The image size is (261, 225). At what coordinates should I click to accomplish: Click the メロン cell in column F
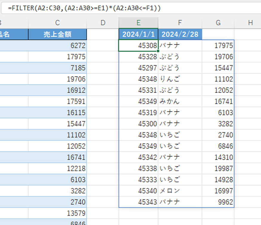pyautogui.click(x=180, y=191)
